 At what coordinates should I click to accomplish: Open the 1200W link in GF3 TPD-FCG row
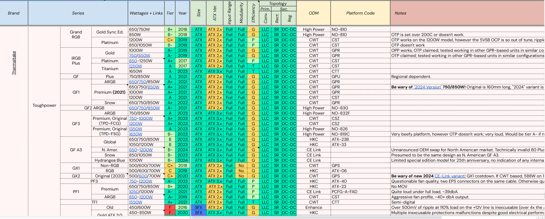(x=136, y=124)
